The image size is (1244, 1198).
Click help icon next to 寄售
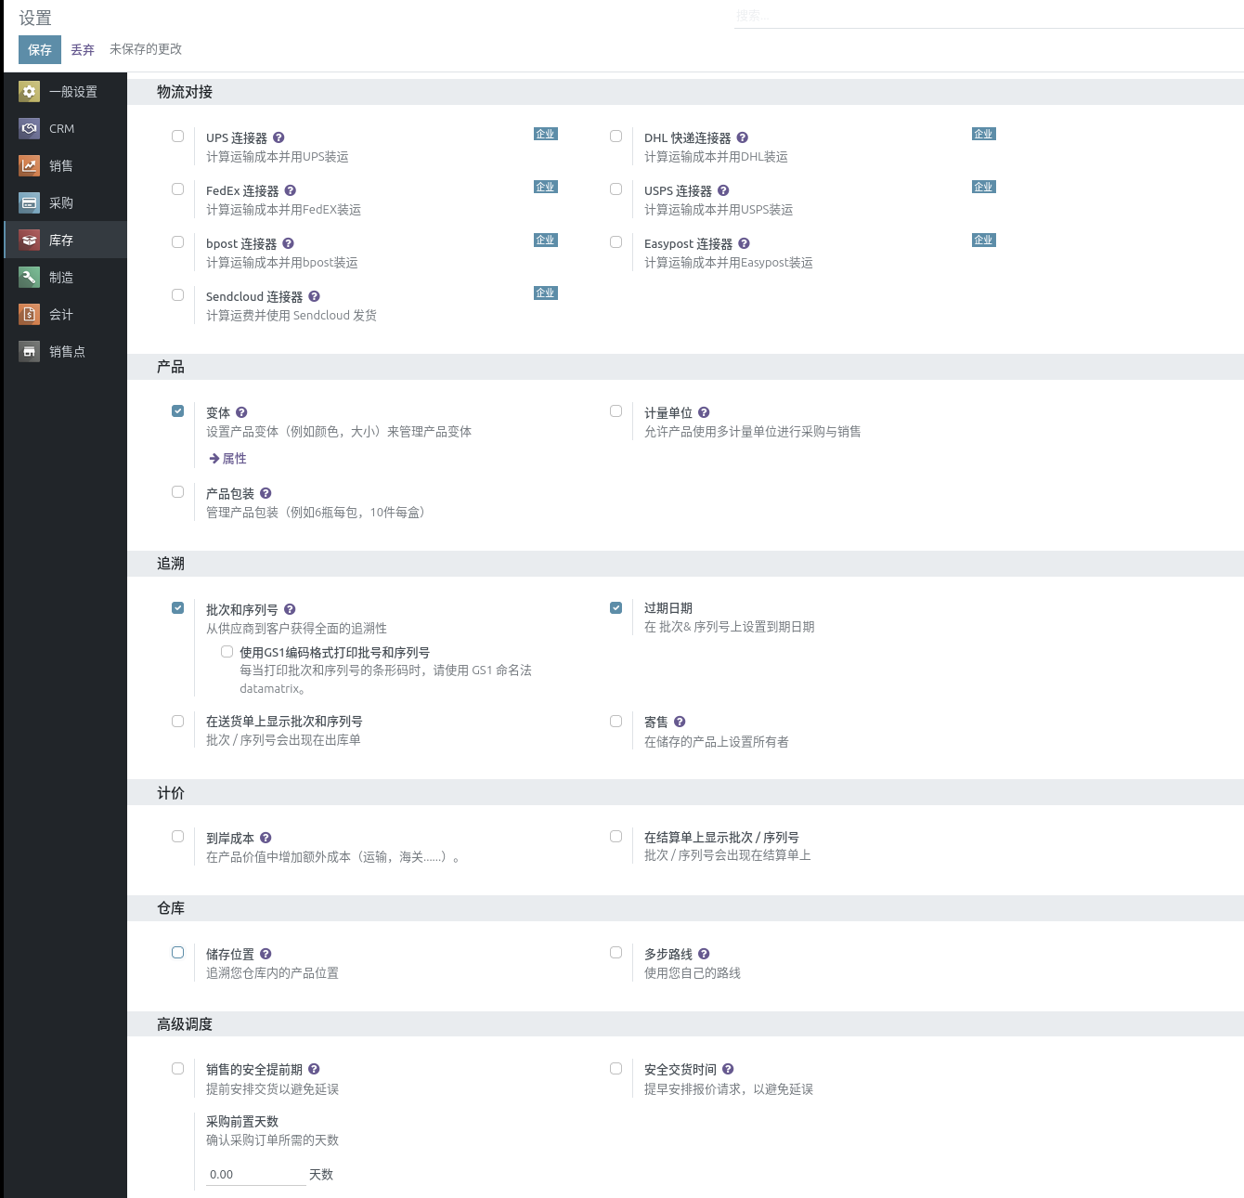(x=680, y=722)
